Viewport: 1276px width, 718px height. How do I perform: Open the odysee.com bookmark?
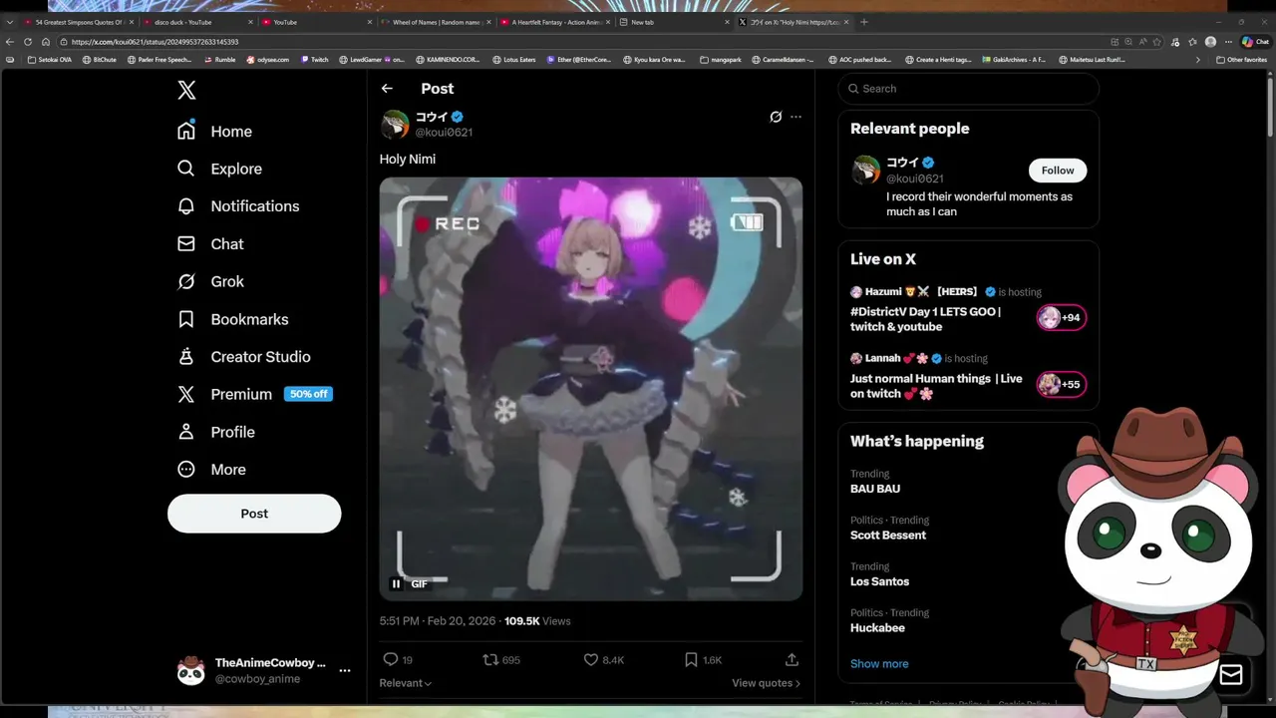[x=268, y=60]
